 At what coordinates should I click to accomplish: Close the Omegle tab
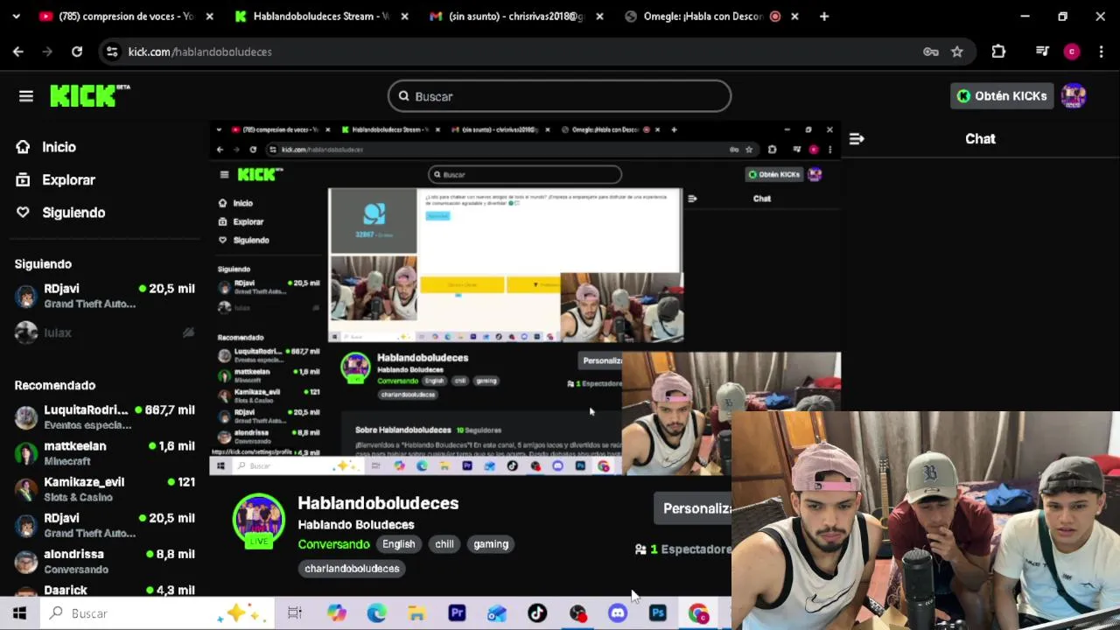click(x=795, y=17)
